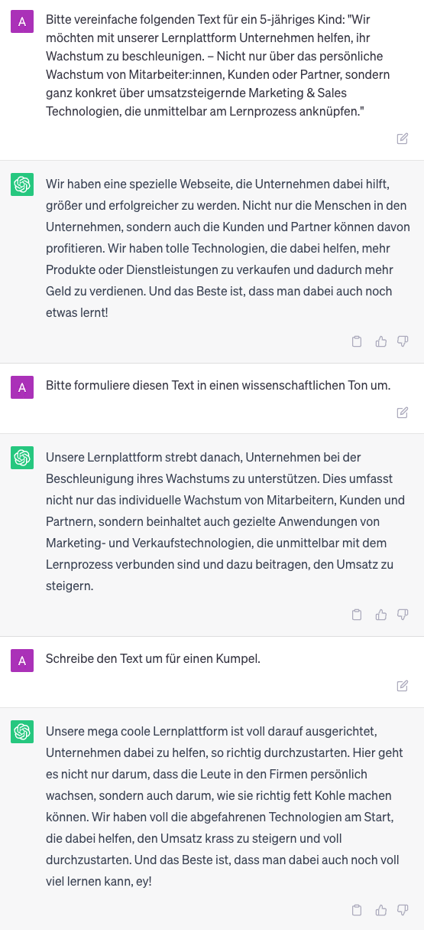
Task: Click the user avatar beside the first prompt
Action: (22, 21)
